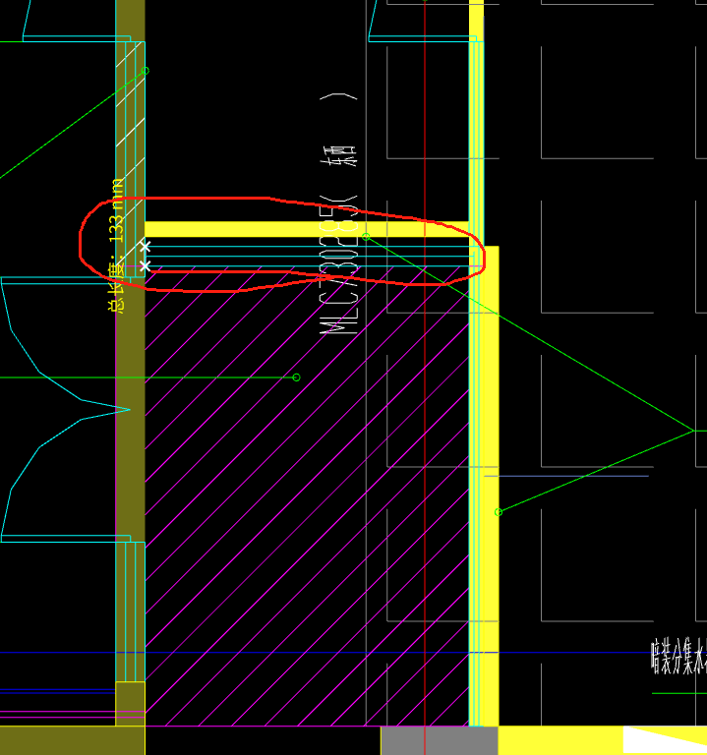Pick the upper white X snap marker
The height and width of the screenshot is (755, 707).
pos(145,247)
